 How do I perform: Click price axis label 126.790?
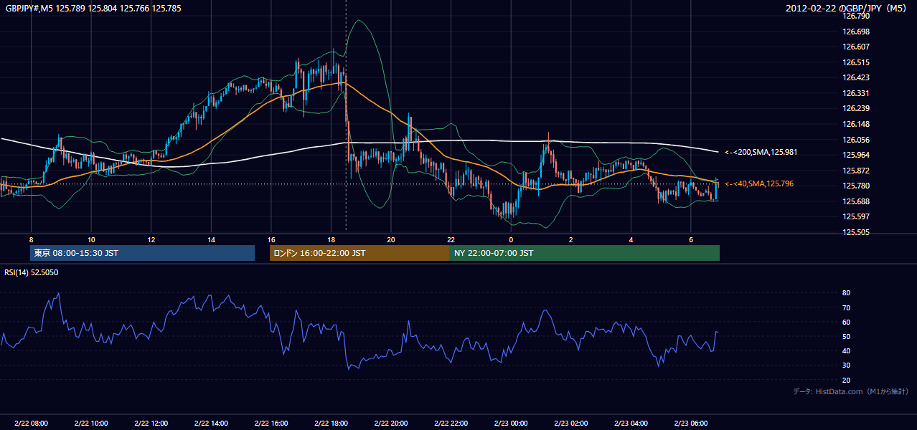click(x=856, y=16)
